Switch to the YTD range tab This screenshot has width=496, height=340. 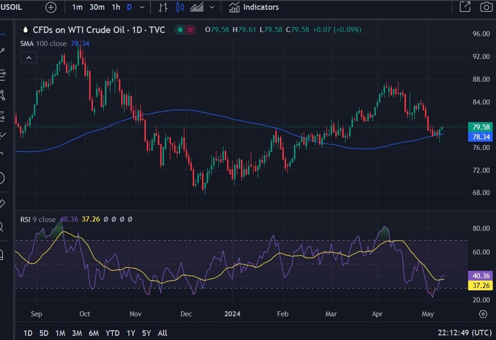(x=112, y=333)
